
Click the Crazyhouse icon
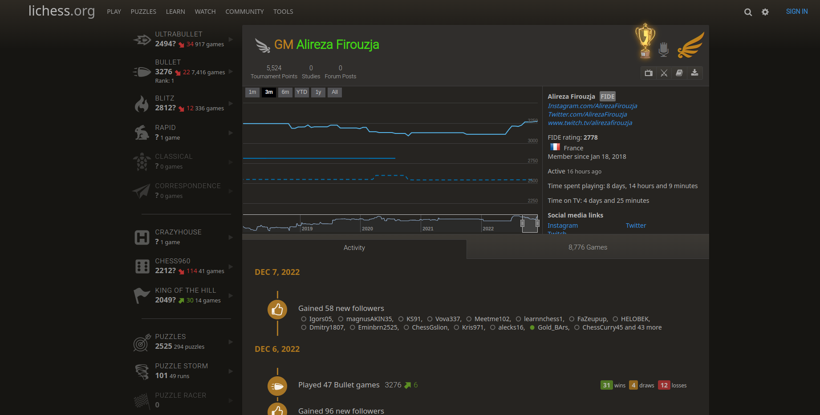pyautogui.click(x=142, y=238)
